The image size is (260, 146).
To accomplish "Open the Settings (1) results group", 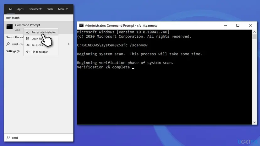I will [x=13, y=51].
